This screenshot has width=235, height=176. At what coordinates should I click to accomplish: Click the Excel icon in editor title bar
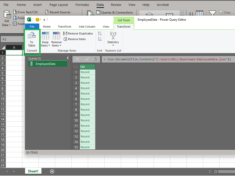click(x=29, y=19)
